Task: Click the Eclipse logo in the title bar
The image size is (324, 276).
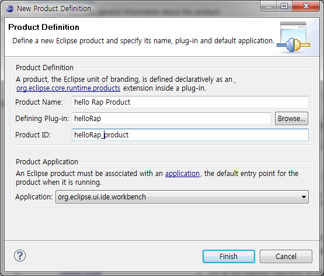Action: click(9, 9)
